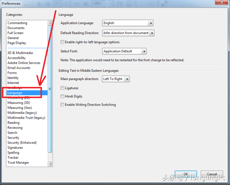230x185 pixels.
Task: Open Main paragraph direction dropdown
Action: click(x=116, y=79)
